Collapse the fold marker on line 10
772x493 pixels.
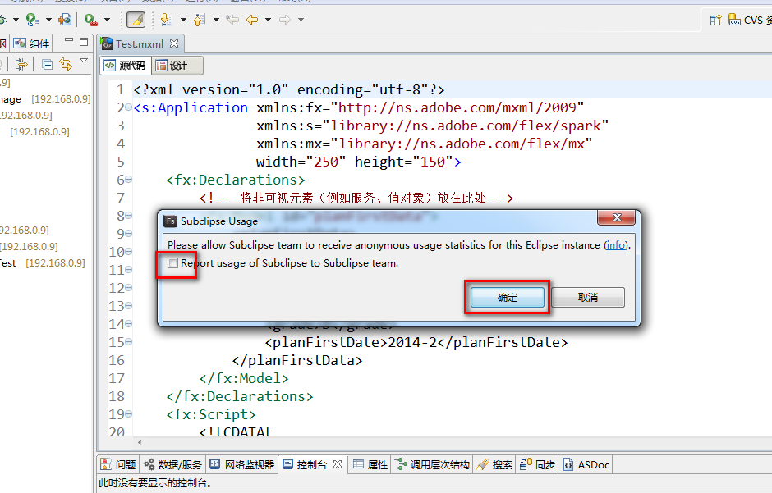[128, 251]
